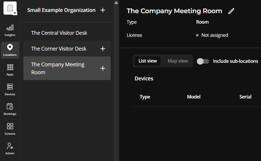The width and height of the screenshot is (261, 161).
Task: Open Insights from the sidebar
Action: pyautogui.click(x=10, y=30)
